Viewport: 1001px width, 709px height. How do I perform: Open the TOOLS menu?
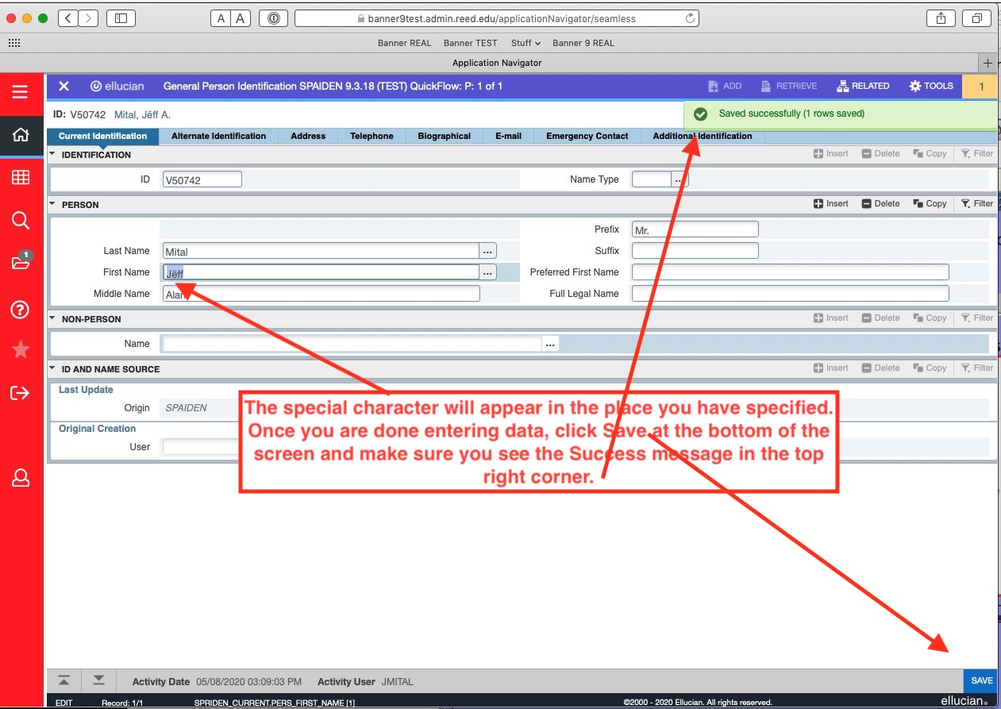tap(931, 86)
